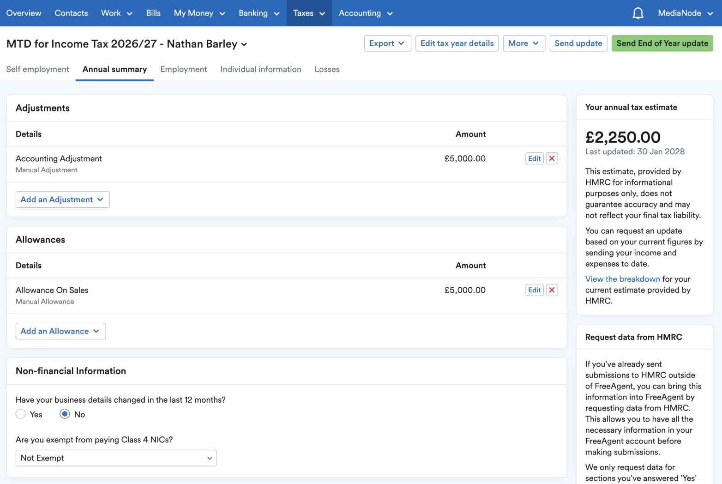The image size is (722, 484).
Task: Click the £2,250.00 tax estimate figure
Action: [x=623, y=137]
